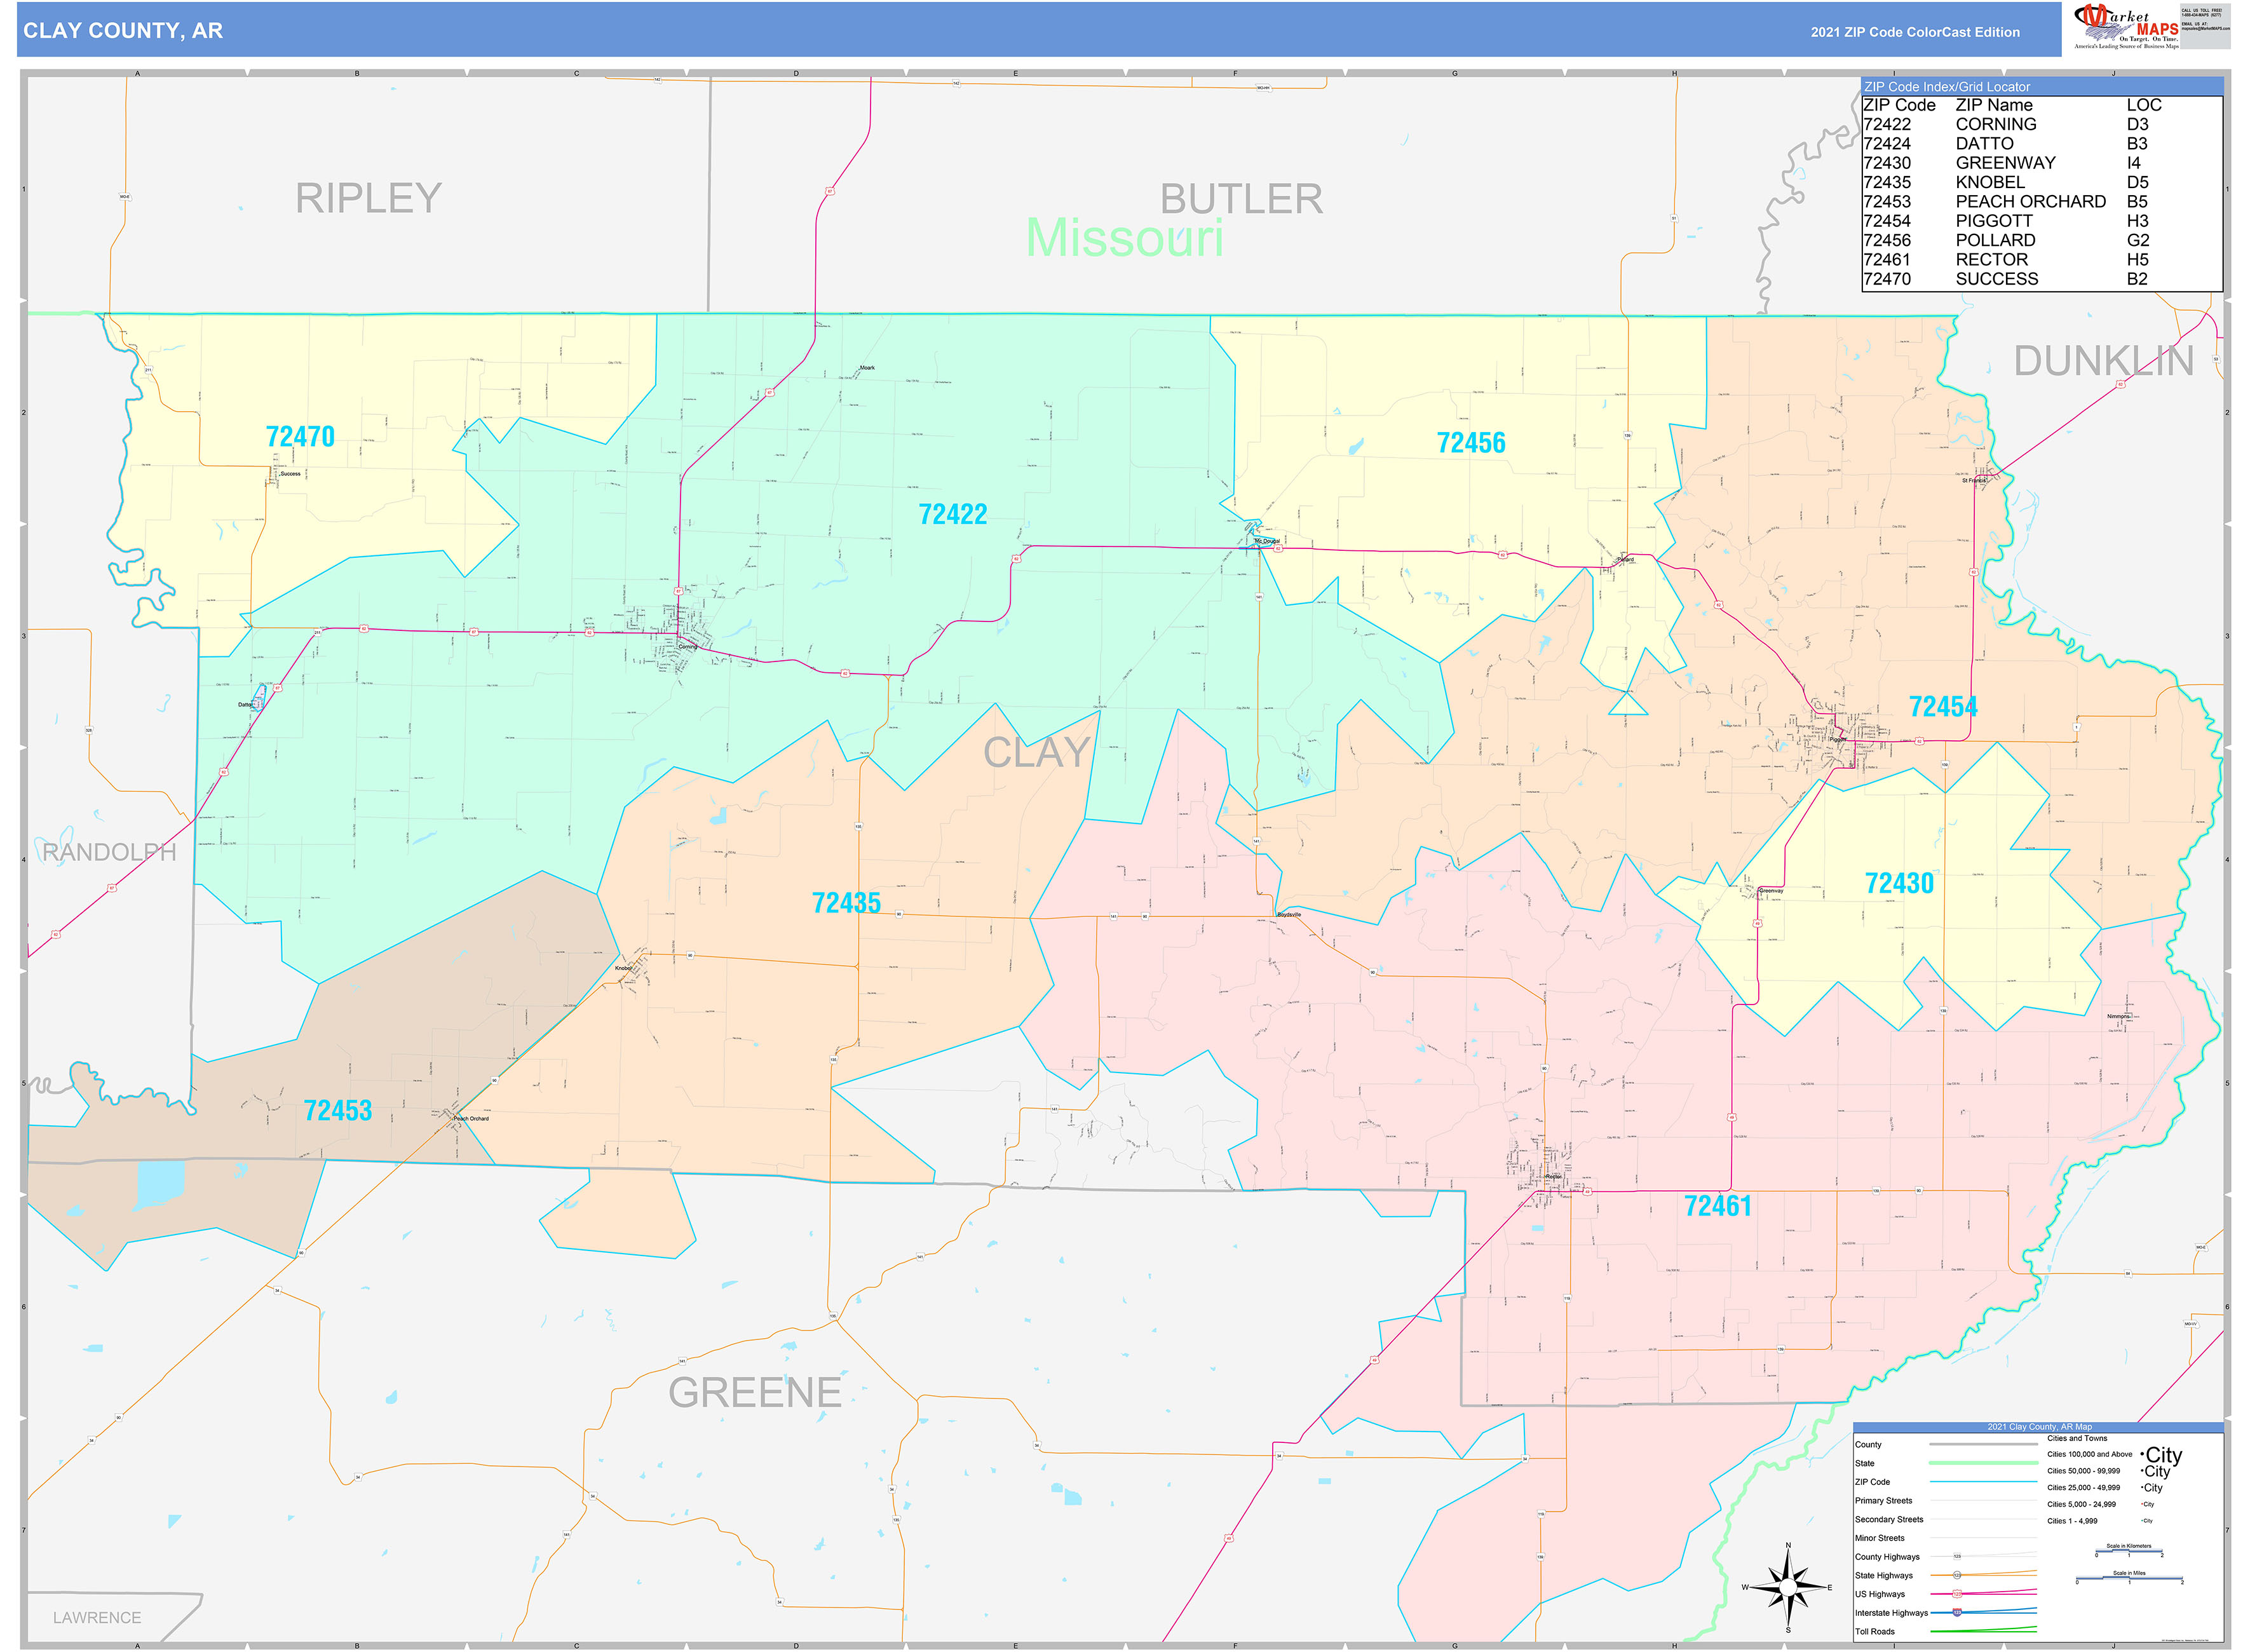Expand the 2021 Clay County Map legend
This screenshot has width=2250, height=1652.
point(2040,1427)
